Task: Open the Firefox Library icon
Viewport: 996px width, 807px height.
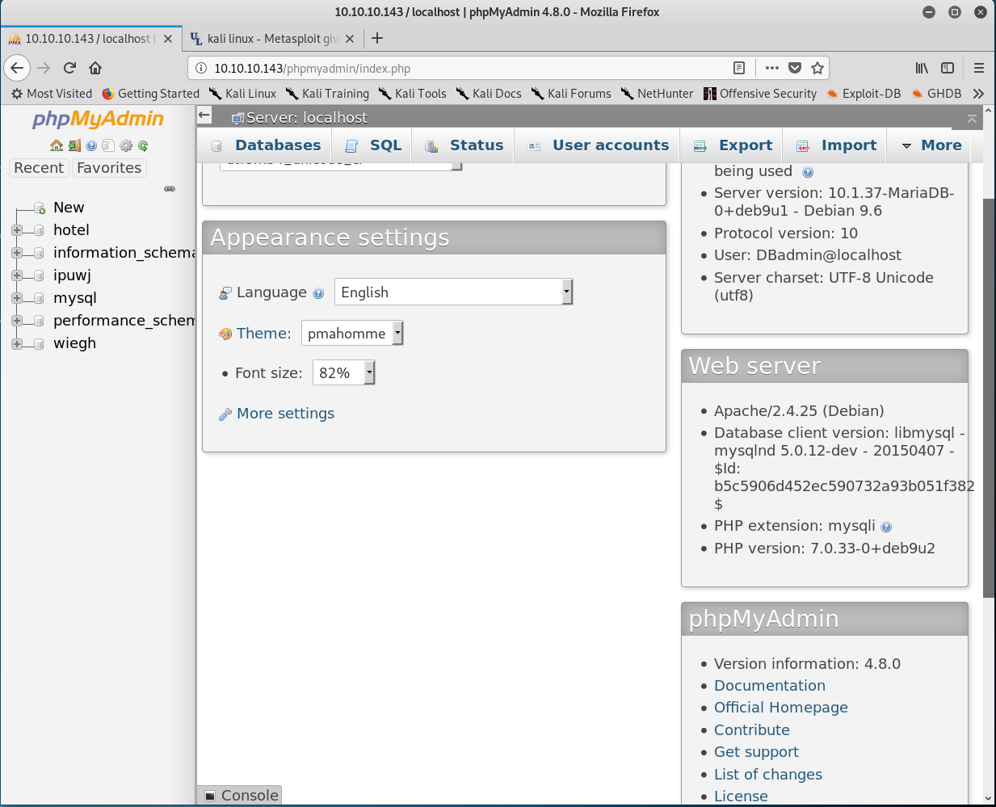Action: point(922,68)
